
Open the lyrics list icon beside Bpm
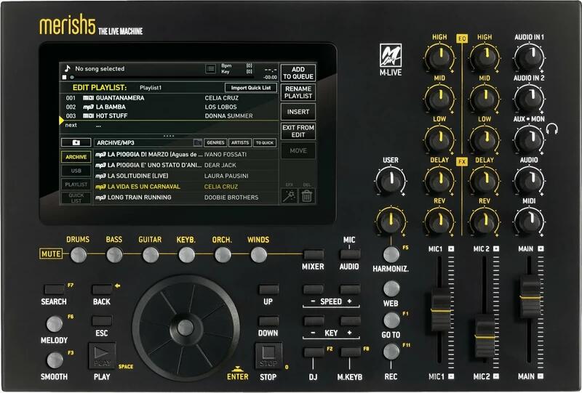tap(210, 69)
